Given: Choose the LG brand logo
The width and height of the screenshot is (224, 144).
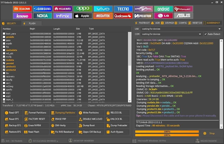Looking at the screenshot, I should pyautogui.click(x=163, y=16).
